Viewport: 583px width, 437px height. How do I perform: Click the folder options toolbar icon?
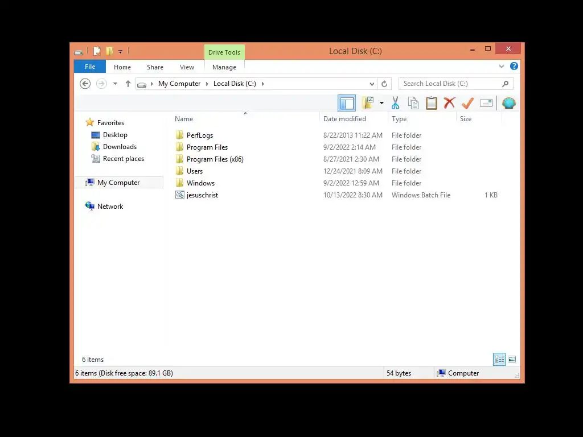click(368, 103)
